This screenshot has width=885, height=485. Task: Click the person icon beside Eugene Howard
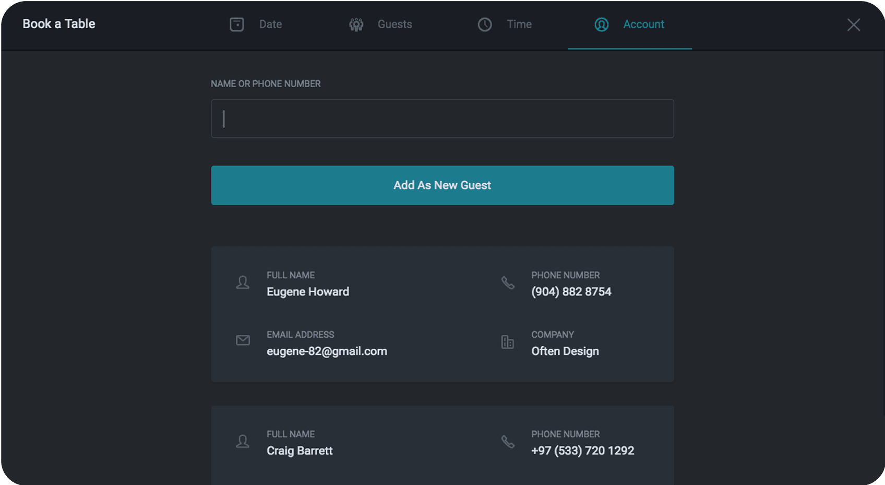point(243,282)
